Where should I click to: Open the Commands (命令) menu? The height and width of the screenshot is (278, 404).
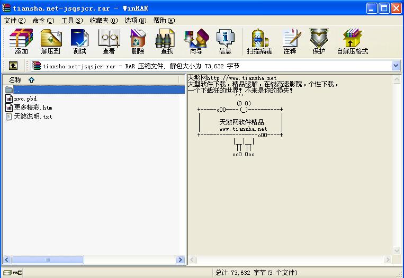[43, 21]
